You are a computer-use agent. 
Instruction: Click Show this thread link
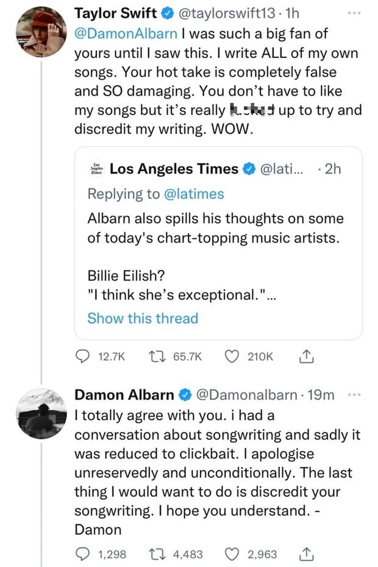coord(143,318)
